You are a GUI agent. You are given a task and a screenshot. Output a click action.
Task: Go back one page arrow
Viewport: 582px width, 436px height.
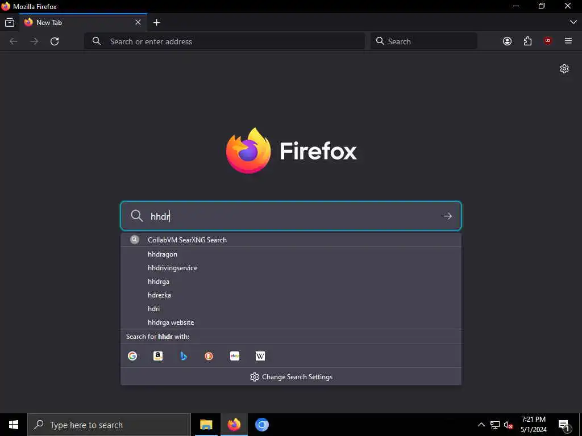pos(14,41)
